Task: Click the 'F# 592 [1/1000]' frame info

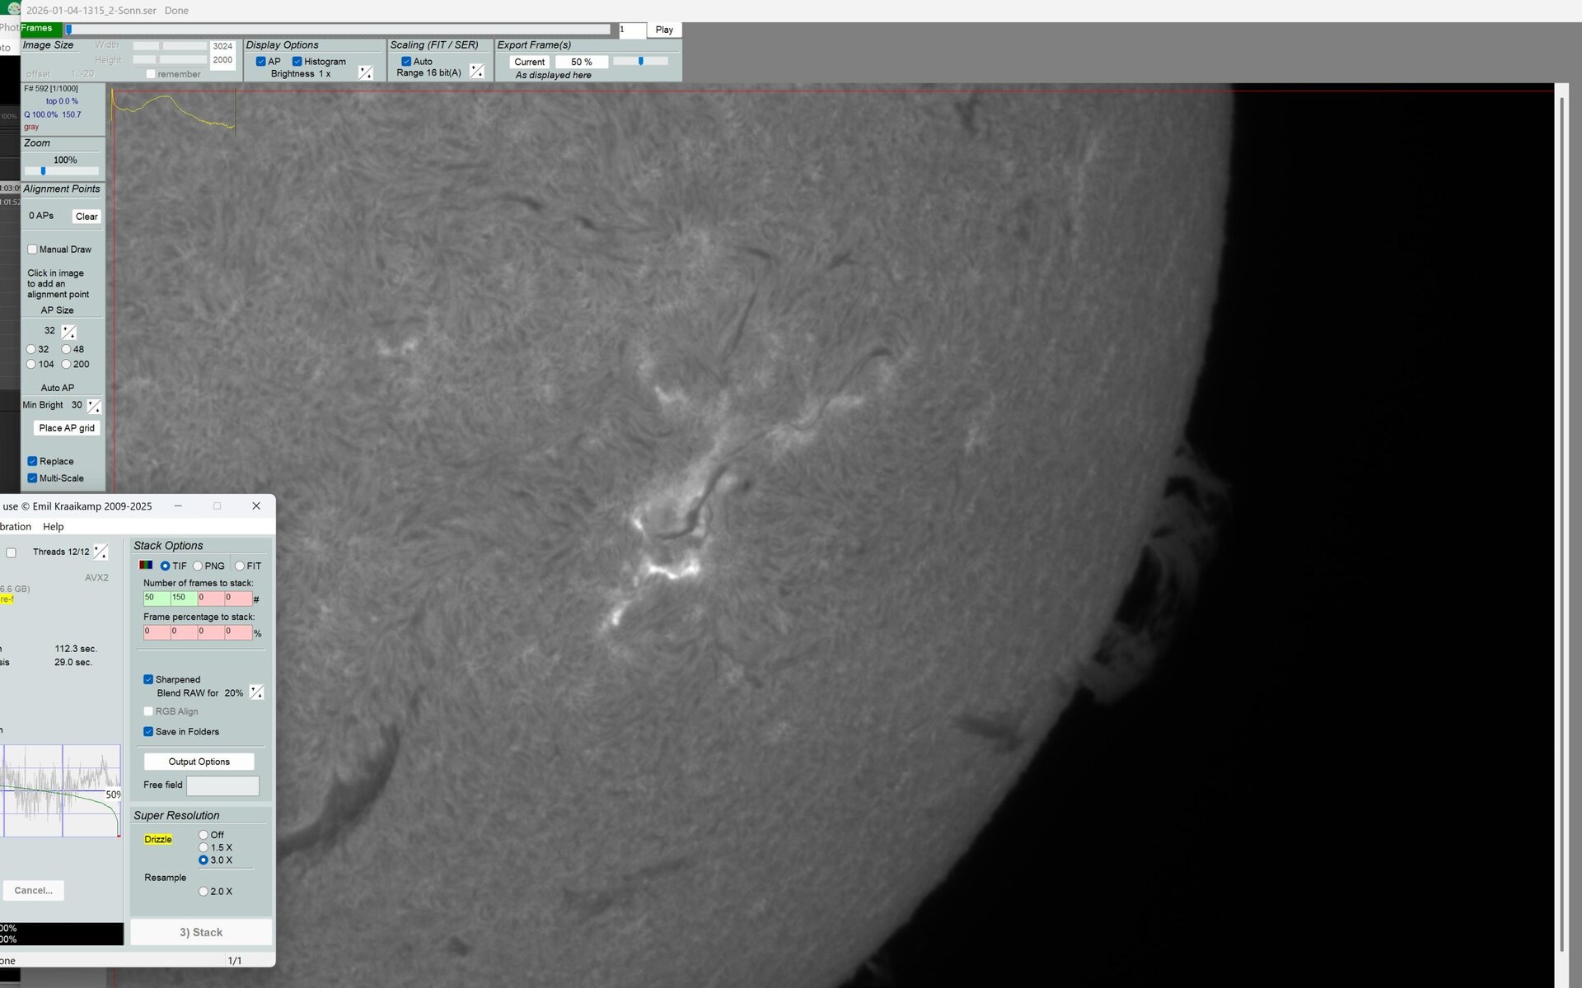Action: (x=51, y=89)
